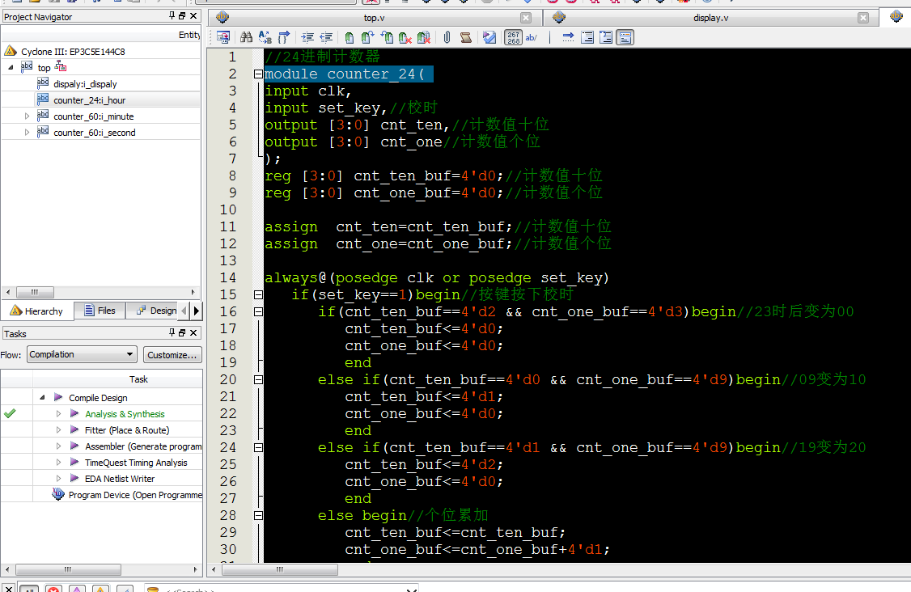
Task: Toggle show whitespace 'ab/' icon
Action: (x=531, y=38)
